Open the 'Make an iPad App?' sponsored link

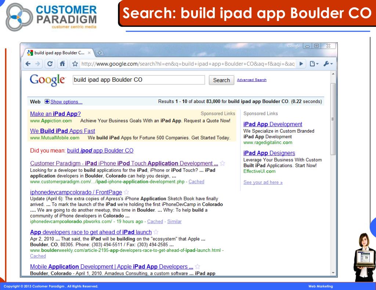coord(55,114)
